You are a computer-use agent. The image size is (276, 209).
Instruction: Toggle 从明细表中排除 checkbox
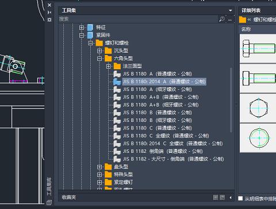(x=240, y=199)
